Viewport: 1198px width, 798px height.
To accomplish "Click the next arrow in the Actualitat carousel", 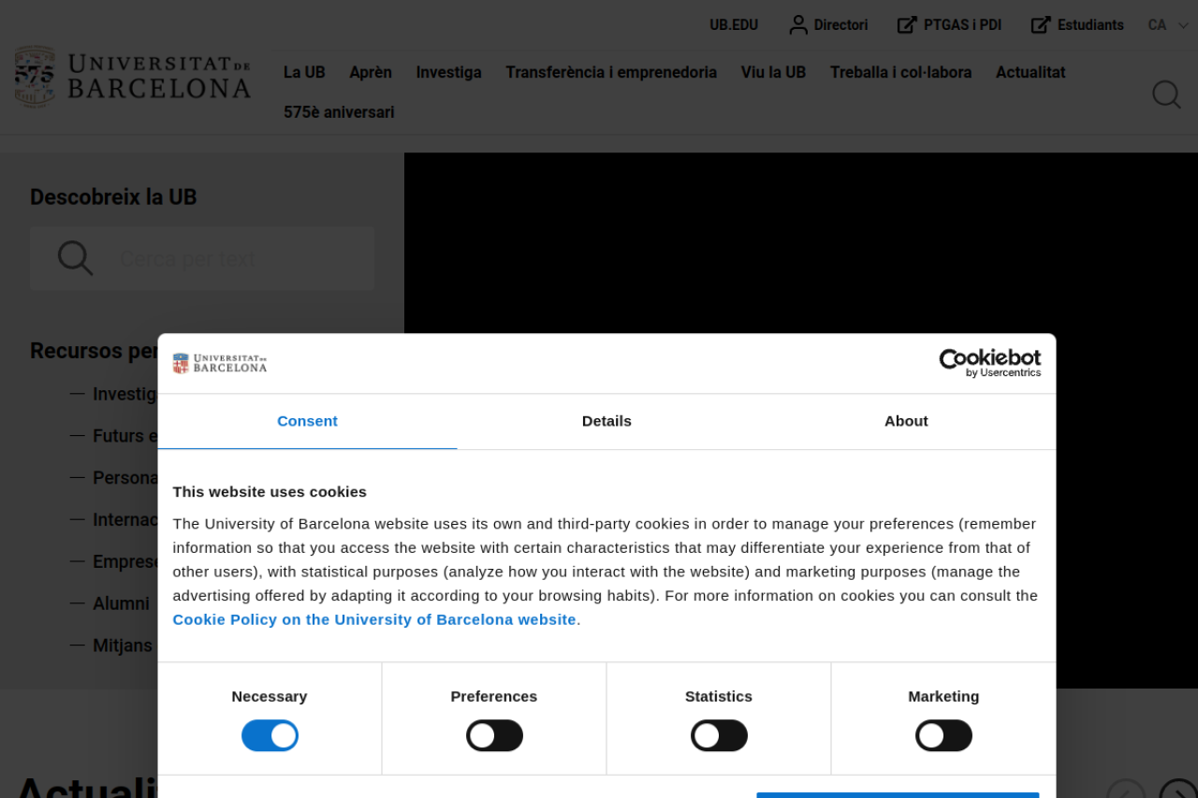I will 1177,791.
